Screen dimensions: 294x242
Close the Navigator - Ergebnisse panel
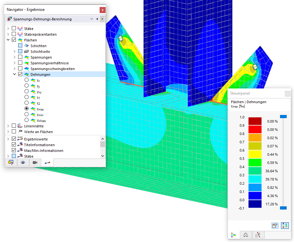click(x=102, y=10)
